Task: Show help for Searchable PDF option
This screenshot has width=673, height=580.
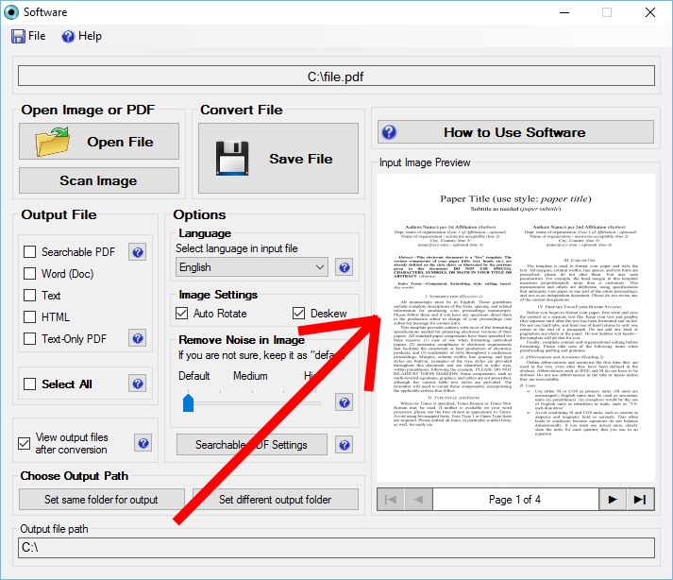Action: tap(138, 252)
